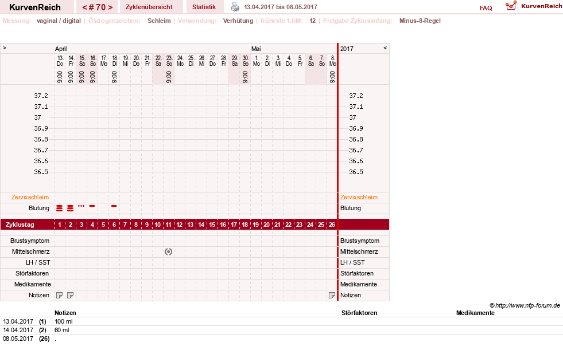Click the Störfaktoren row label on the left
563x358 pixels.
tap(32, 273)
